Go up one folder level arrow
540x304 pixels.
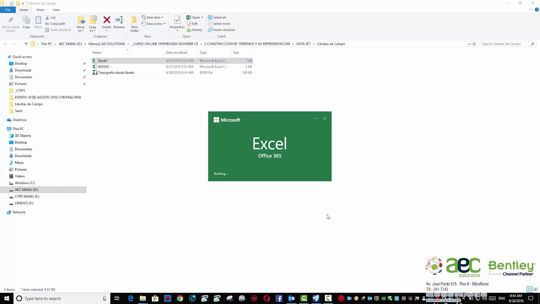click(26, 44)
